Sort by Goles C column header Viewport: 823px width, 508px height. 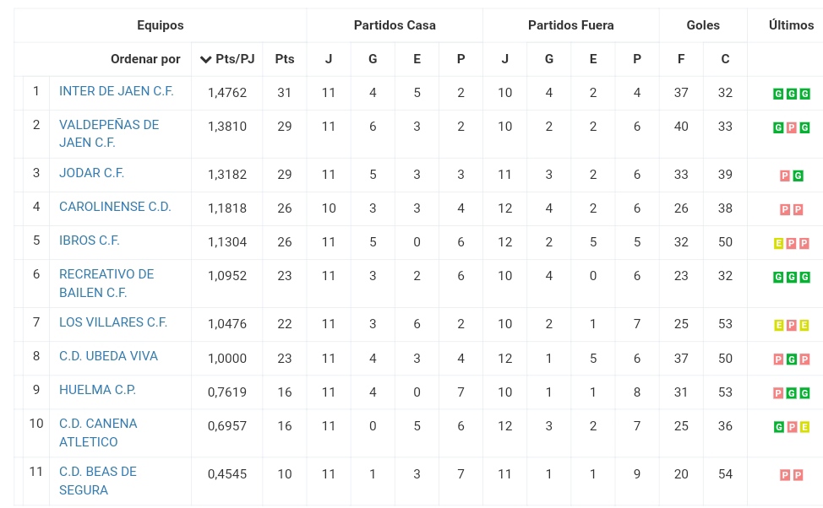[725, 59]
